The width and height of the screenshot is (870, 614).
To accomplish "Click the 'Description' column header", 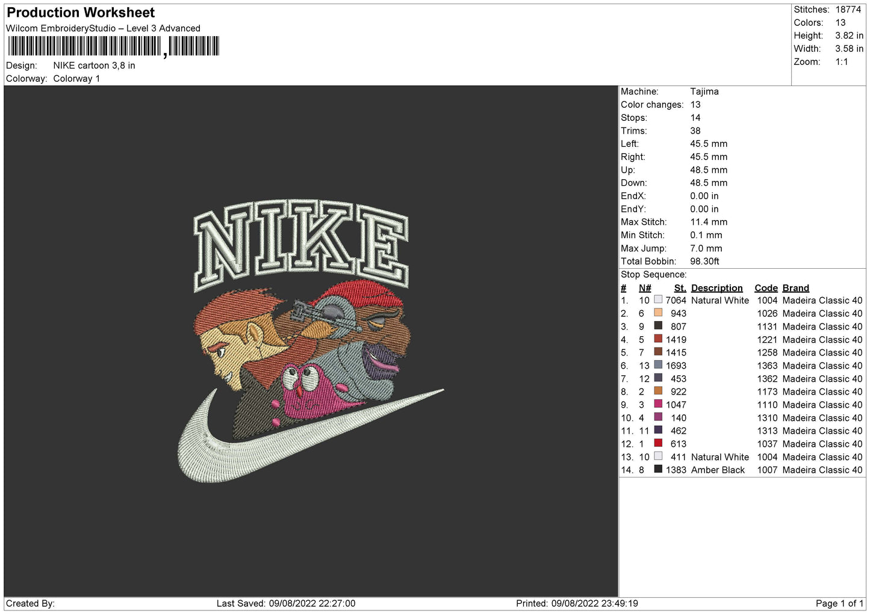I will (716, 288).
